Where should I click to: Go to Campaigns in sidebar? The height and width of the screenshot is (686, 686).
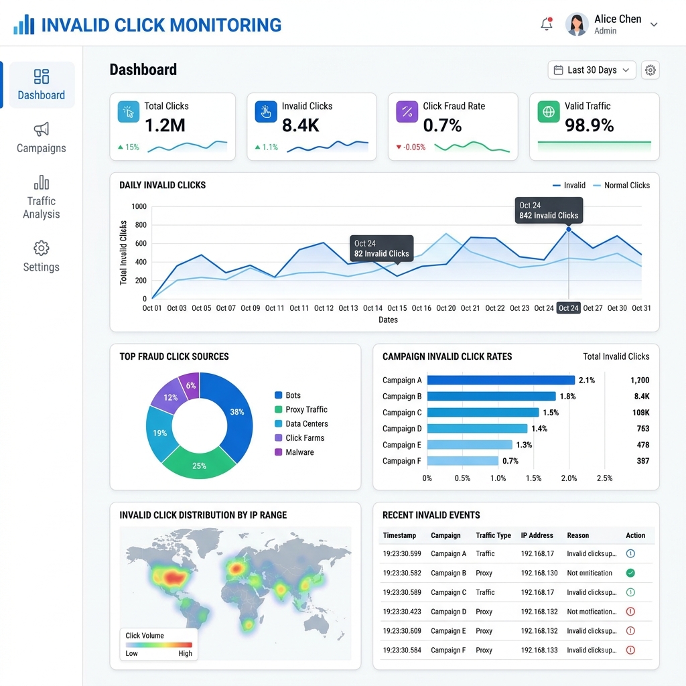pos(42,138)
